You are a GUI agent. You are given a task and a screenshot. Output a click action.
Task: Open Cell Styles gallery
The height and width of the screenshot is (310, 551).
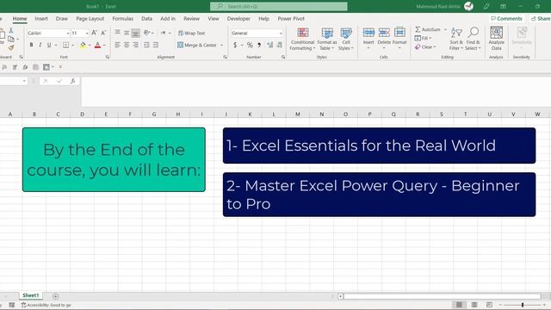point(346,39)
